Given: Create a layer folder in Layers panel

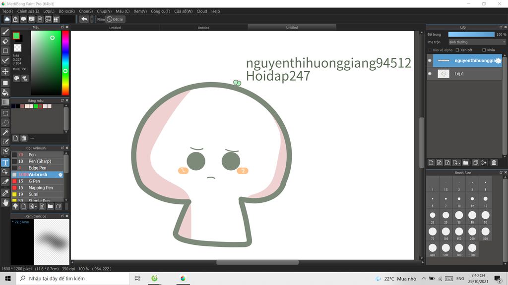Looking at the screenshot, I should pyautogui.click(x=465, y=163).
